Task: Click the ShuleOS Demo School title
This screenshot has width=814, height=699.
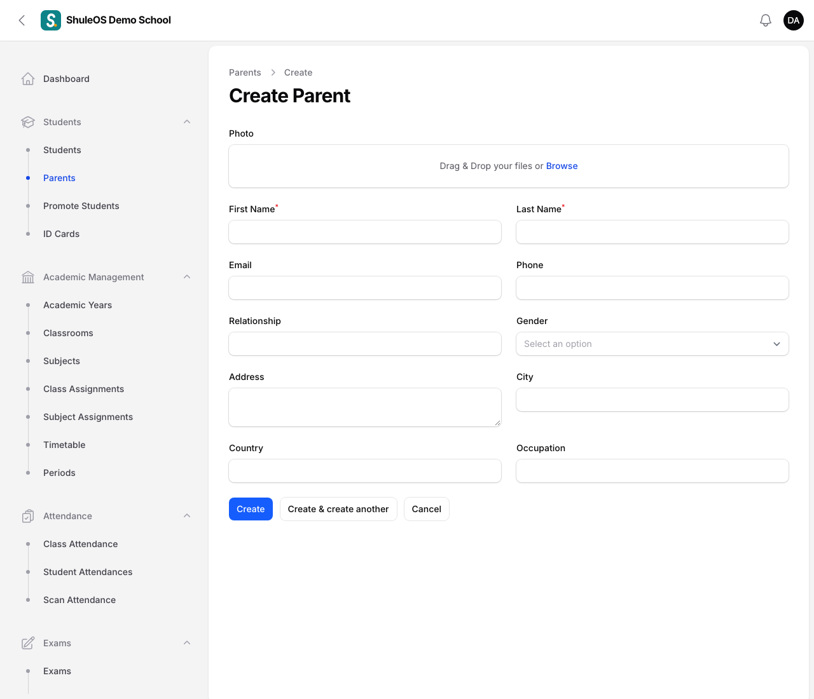Action: point(118,20)
